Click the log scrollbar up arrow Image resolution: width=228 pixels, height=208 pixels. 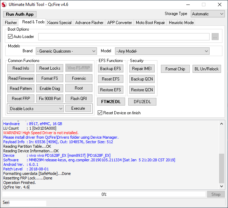[x=222, y=124]
